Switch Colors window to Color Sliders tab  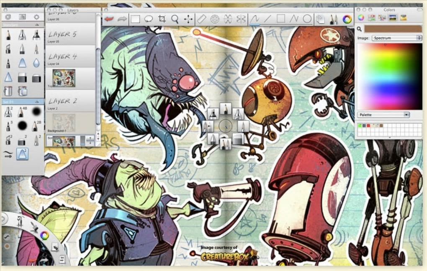371,18
